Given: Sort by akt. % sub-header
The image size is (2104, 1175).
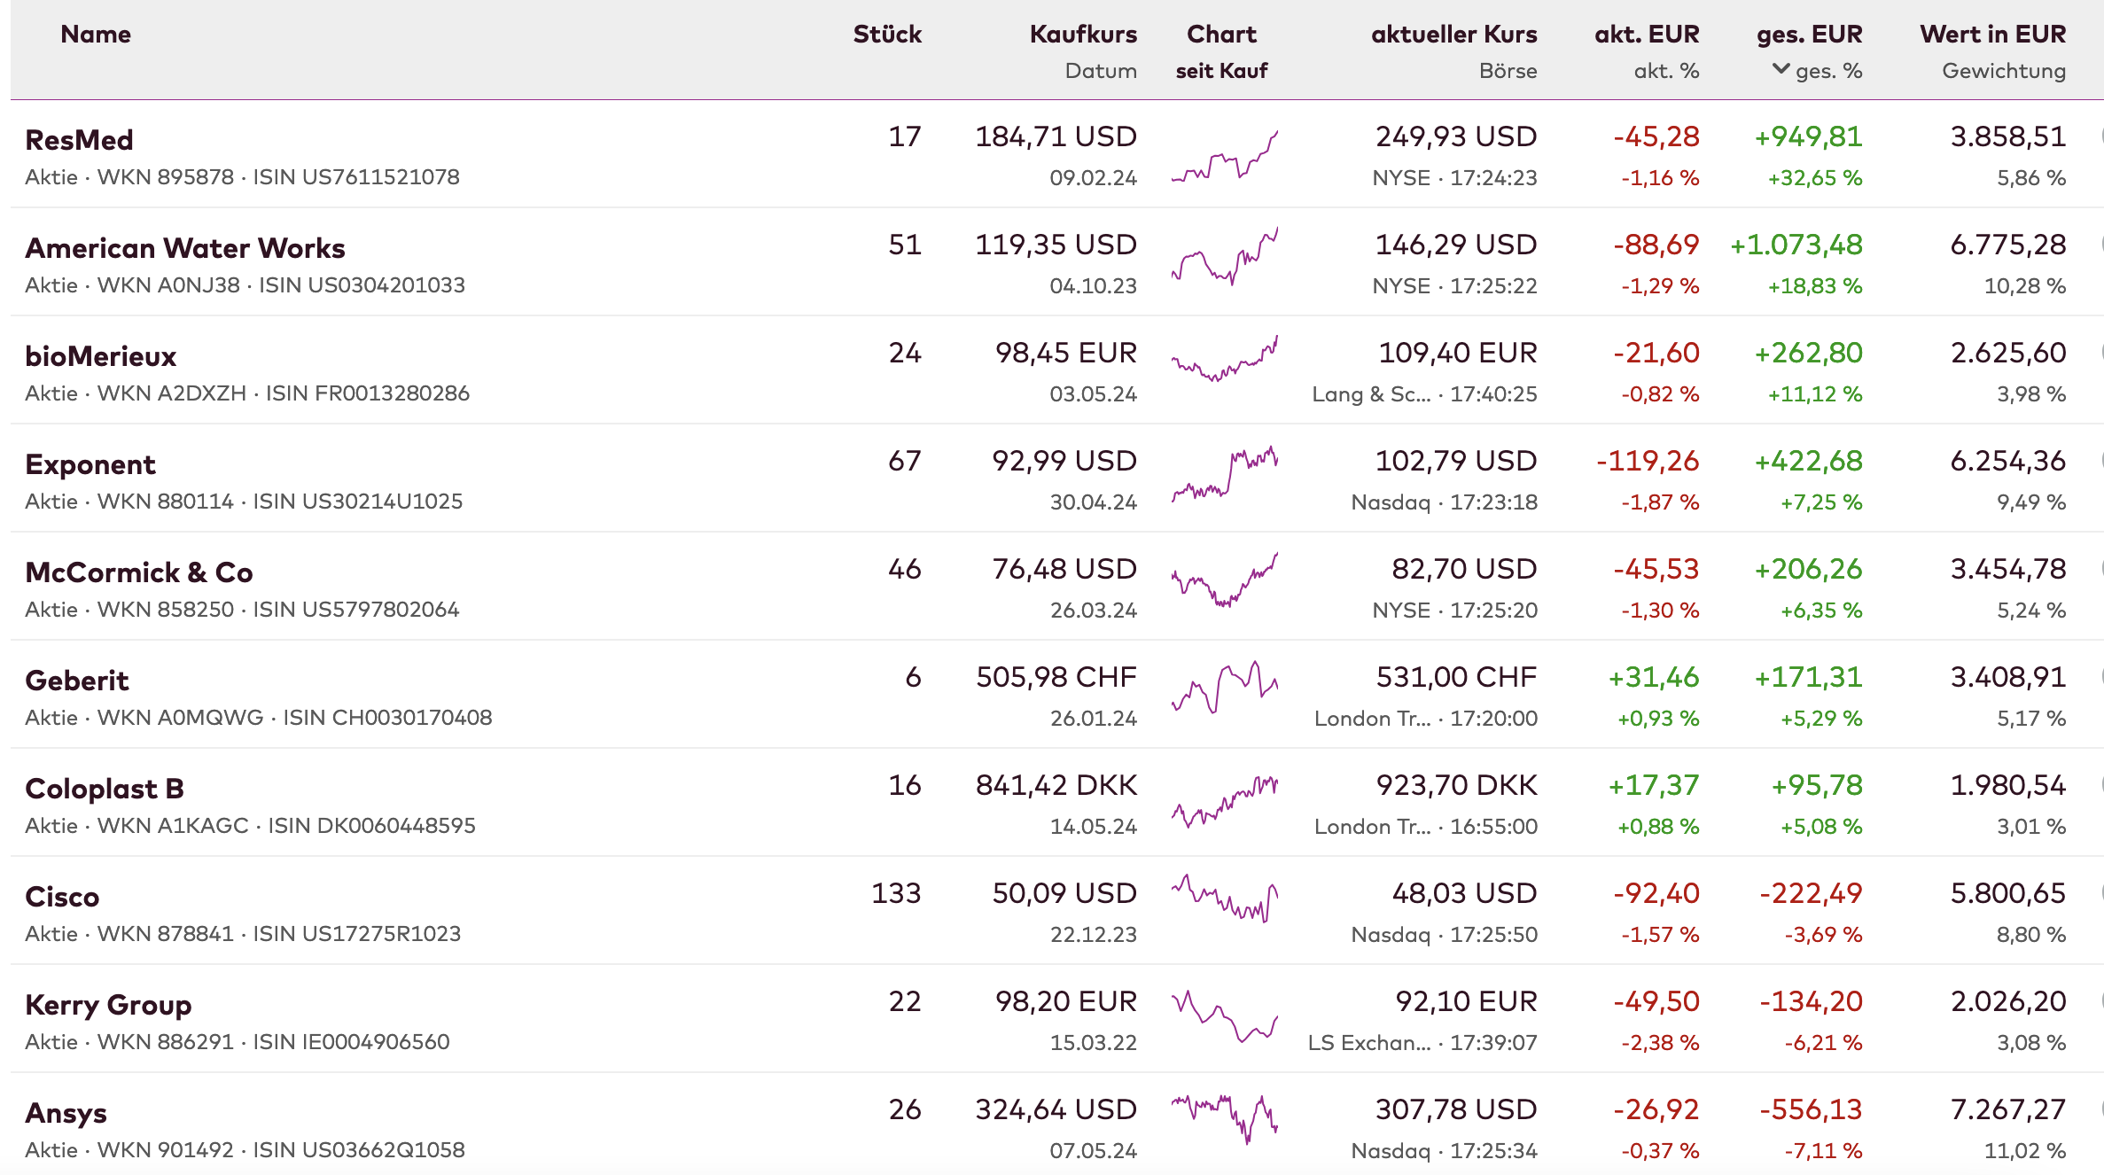Looking at the screenshot, I should (1666, 71).
